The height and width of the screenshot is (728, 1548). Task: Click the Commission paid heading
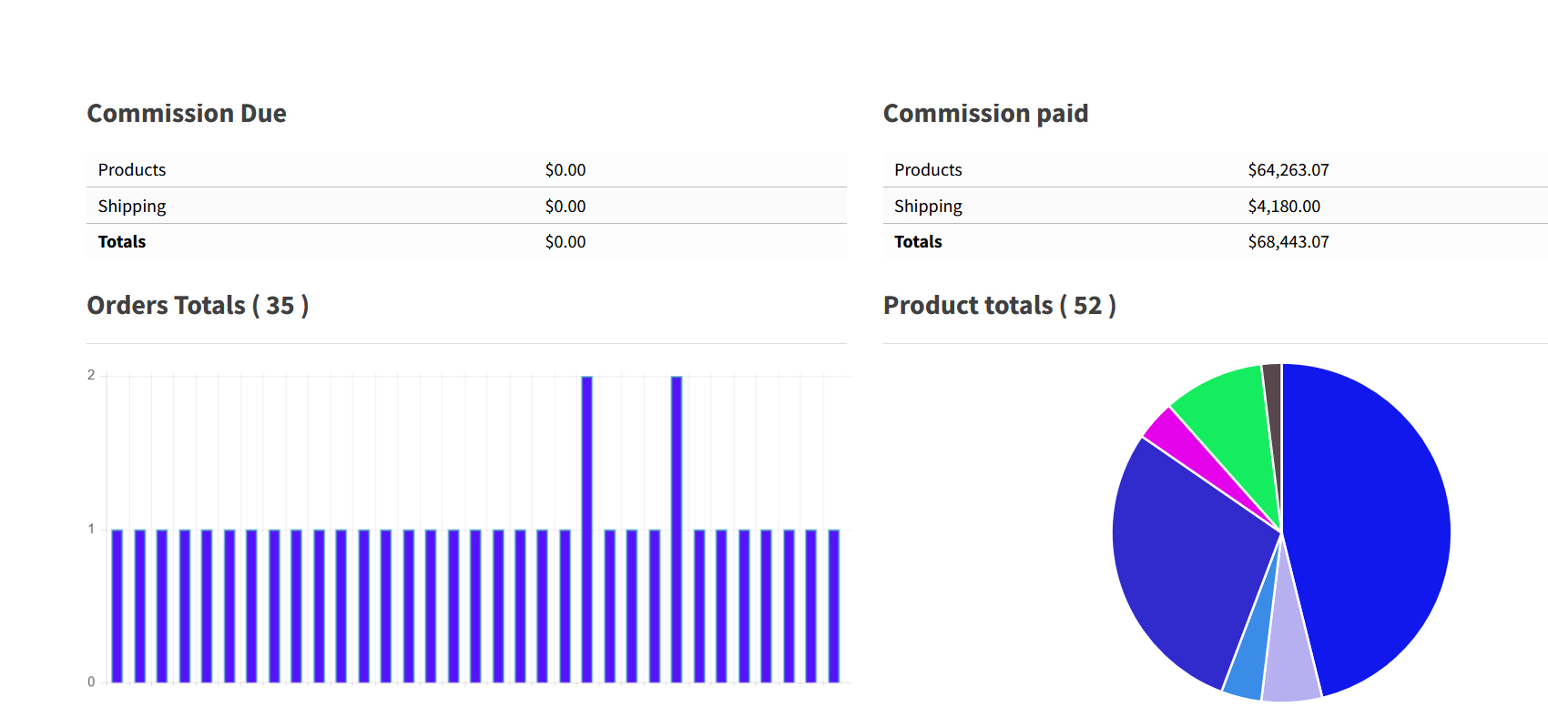(985, 114)
